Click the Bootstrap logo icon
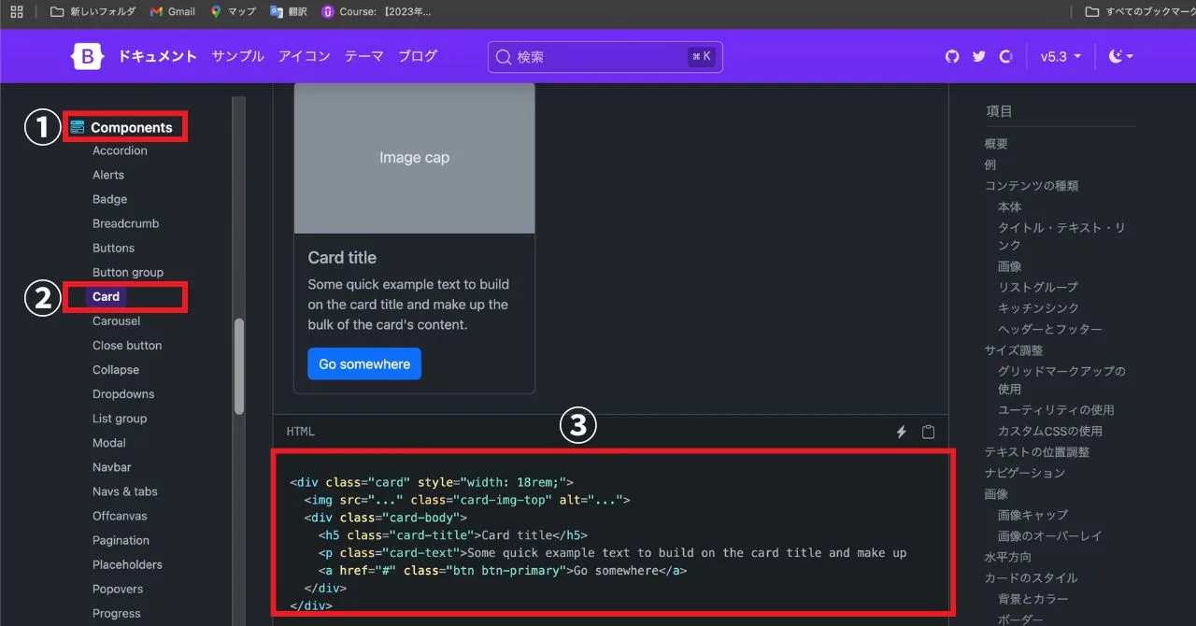The image size is (1196, 626). 88,56
